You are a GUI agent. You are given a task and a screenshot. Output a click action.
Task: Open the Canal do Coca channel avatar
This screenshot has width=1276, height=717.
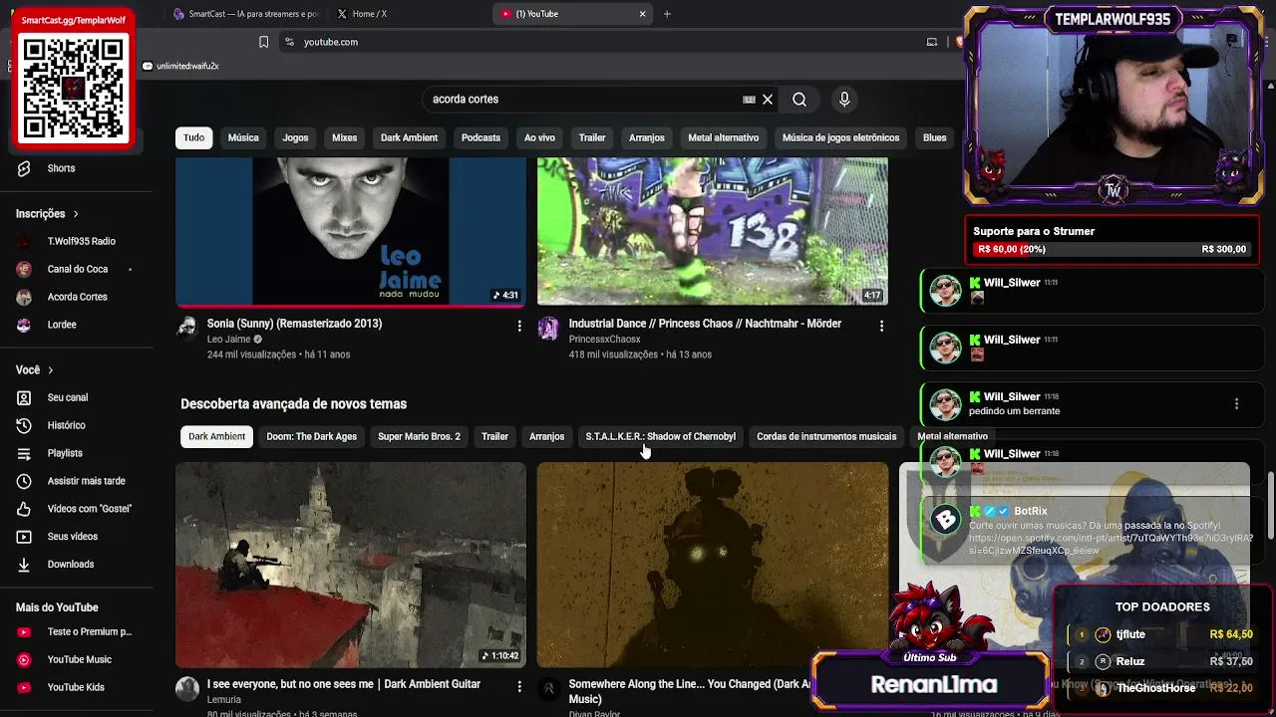point(24,269)
